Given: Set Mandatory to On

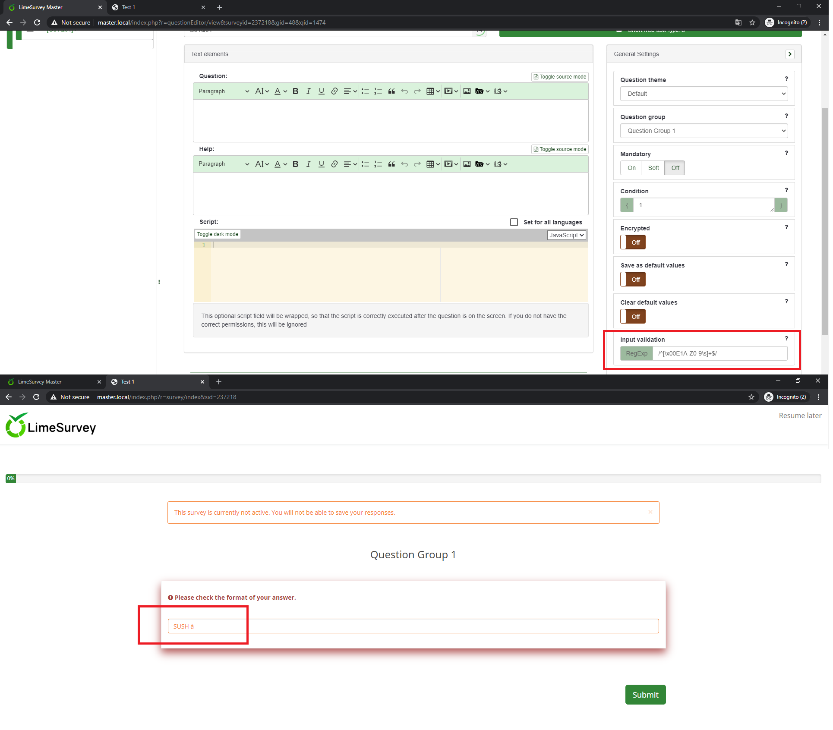Looking at the screenshot, I should 631,168.
